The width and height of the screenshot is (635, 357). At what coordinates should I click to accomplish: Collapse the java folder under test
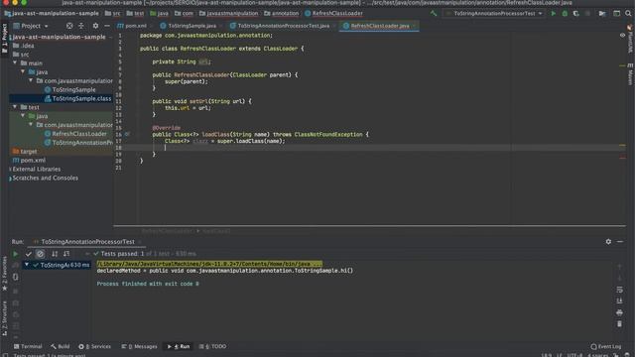click(x=23, y=116)
